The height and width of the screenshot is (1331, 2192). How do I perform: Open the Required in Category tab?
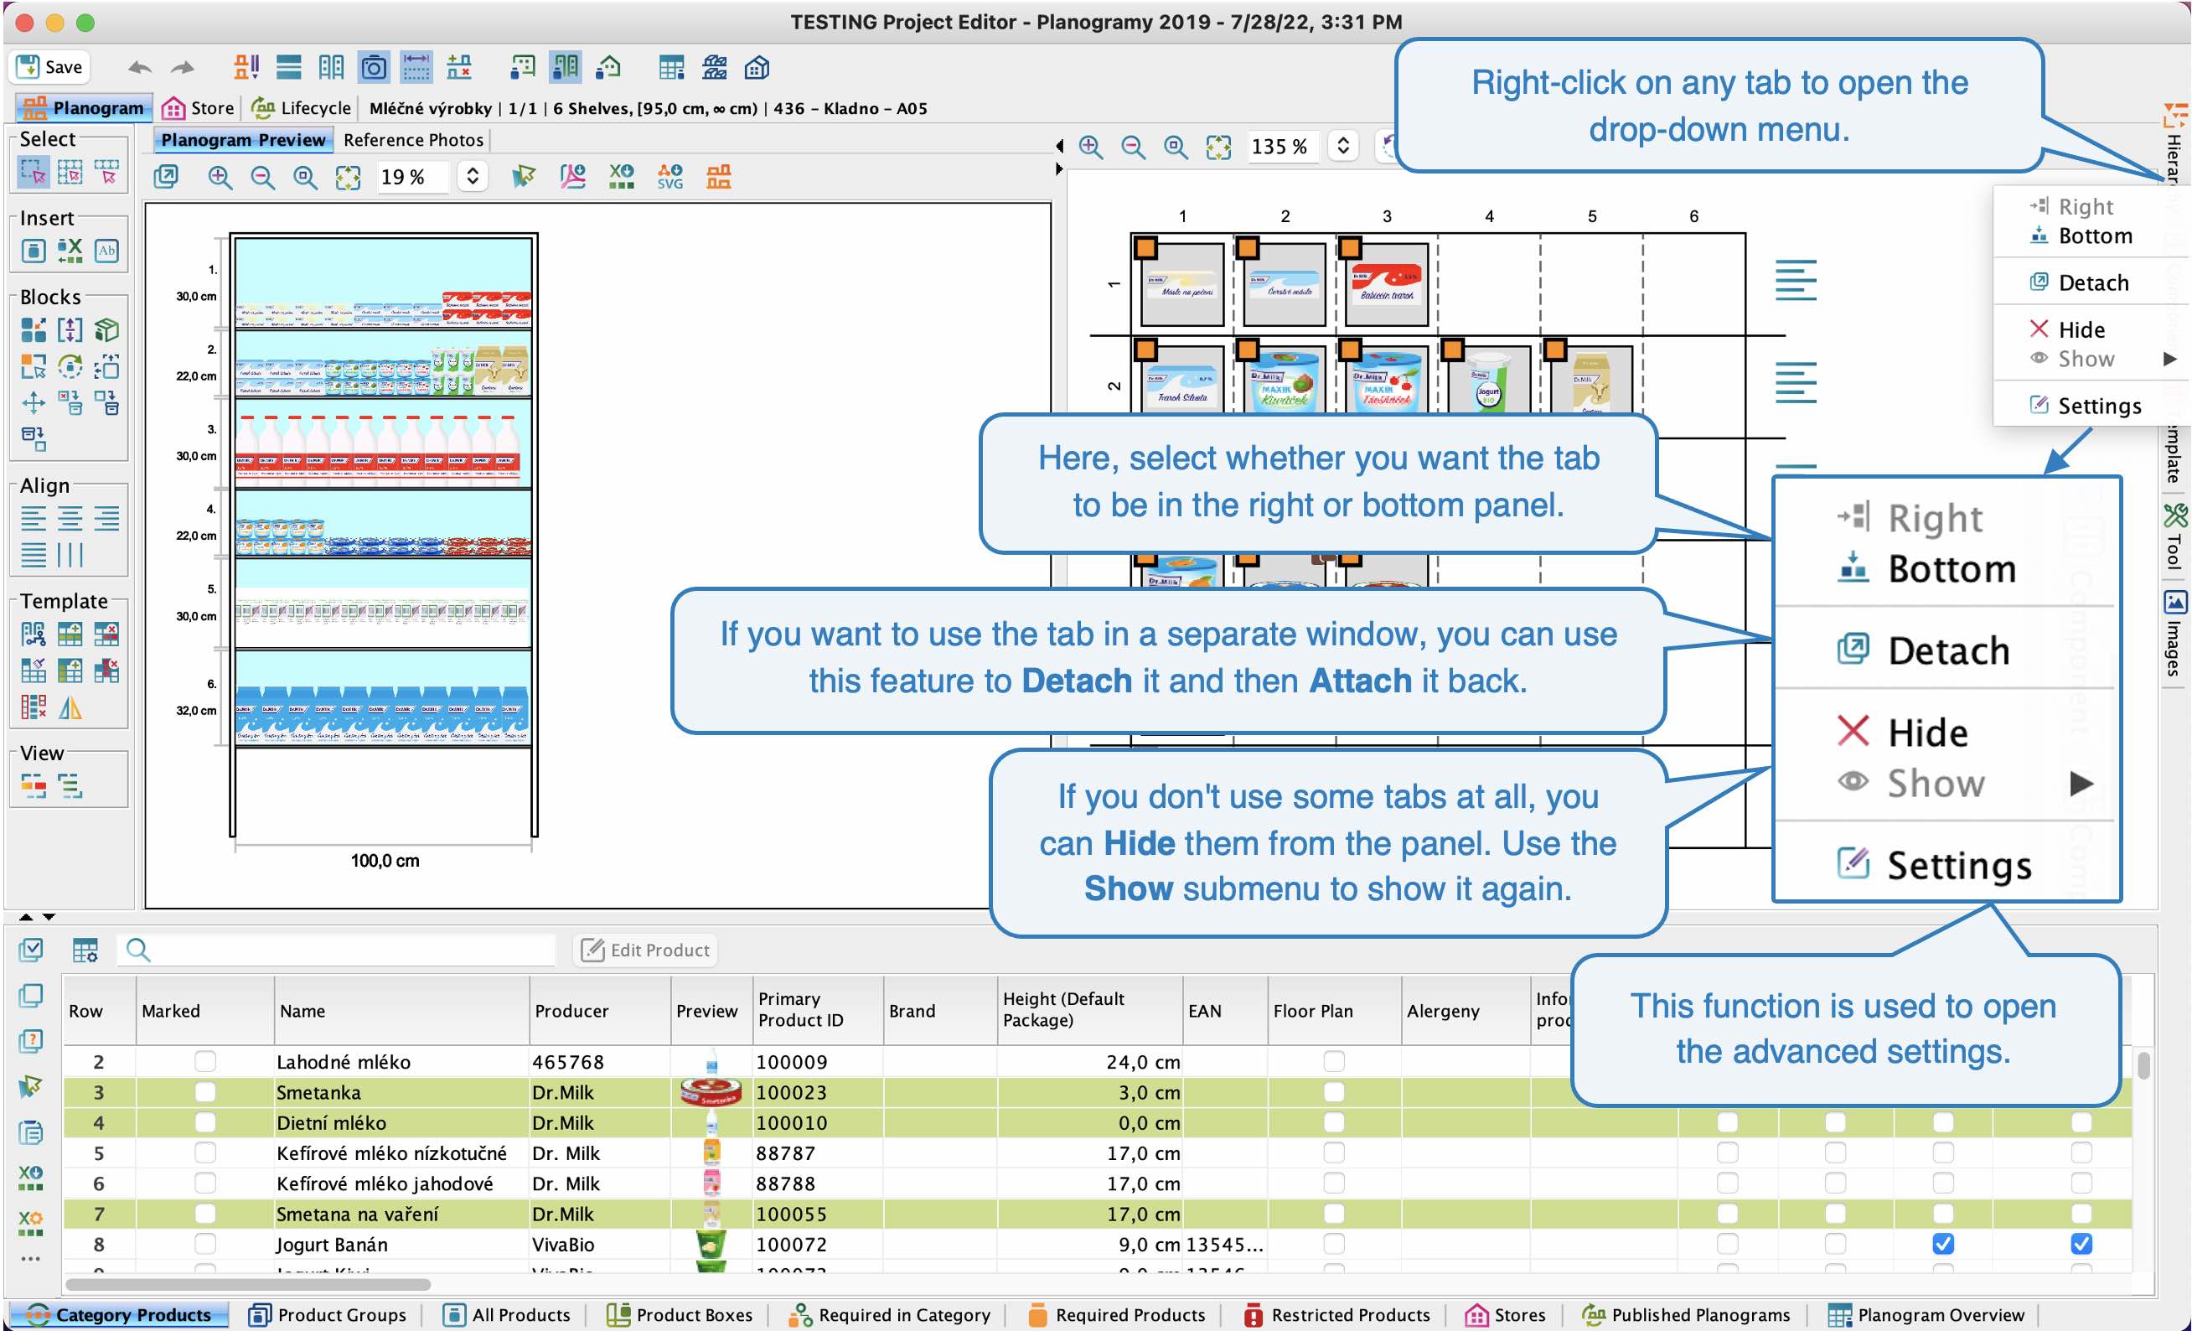(891, 1315)
